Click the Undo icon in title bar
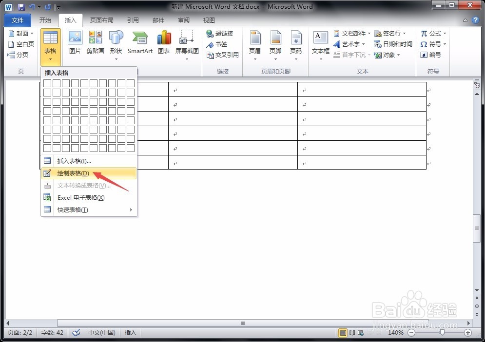The height and width of the screenshot is (342, 485). pyautogui.click(x=32, y=7)
